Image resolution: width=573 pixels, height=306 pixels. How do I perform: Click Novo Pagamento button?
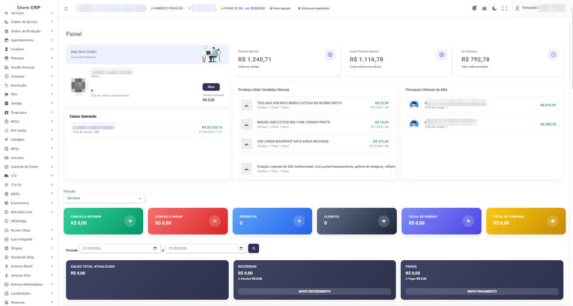click(x=482, y=291)
